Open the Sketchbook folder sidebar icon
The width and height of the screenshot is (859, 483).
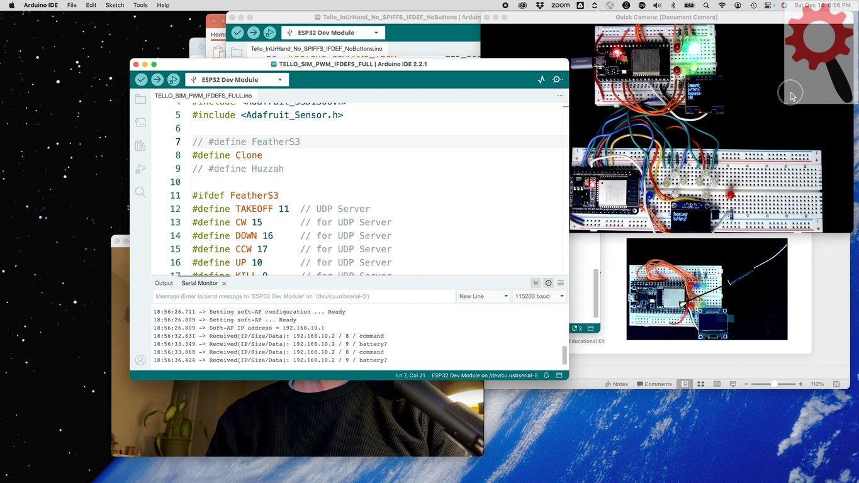(x=140, y=99)
